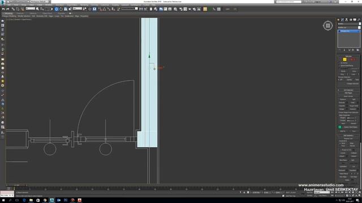The image size is (362, 203).
Task: Click the X coordinate field in status bar
Action: [256, 192]
